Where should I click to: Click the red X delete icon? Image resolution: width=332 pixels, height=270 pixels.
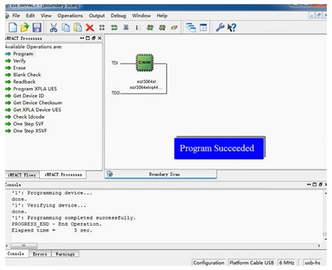(x=90, y=28)
